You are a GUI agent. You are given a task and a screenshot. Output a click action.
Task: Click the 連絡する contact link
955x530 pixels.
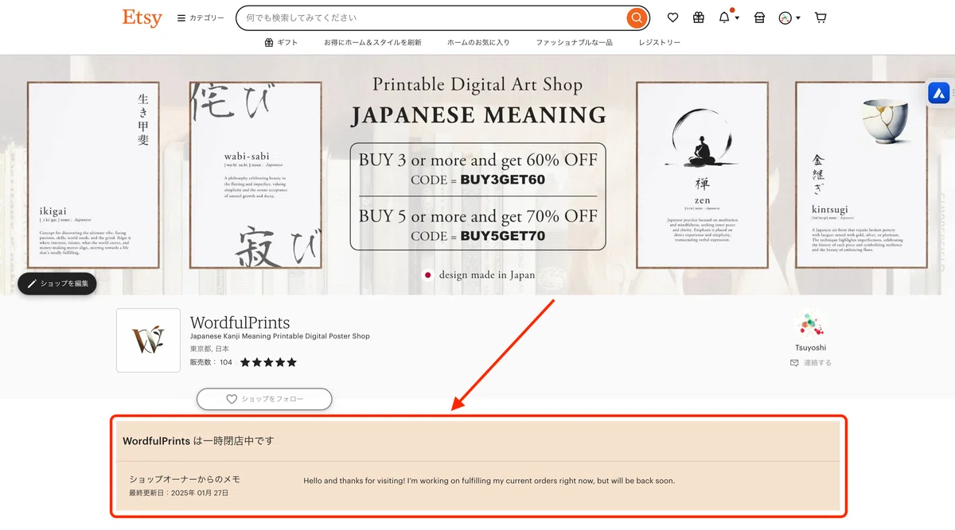coord(810,362)
